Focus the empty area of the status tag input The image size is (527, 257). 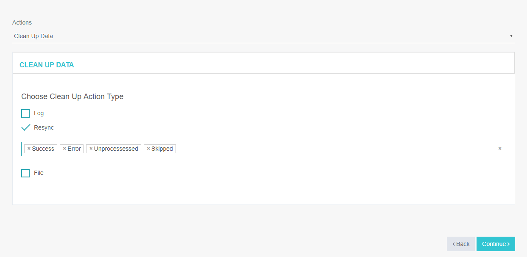pyautogui.click(x=335, y=149)
